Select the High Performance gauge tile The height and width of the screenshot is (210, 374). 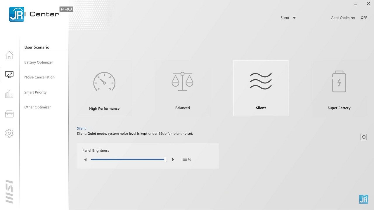coord(104,88)
